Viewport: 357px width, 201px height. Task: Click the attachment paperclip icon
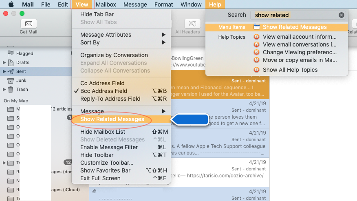tap(94, 191)
